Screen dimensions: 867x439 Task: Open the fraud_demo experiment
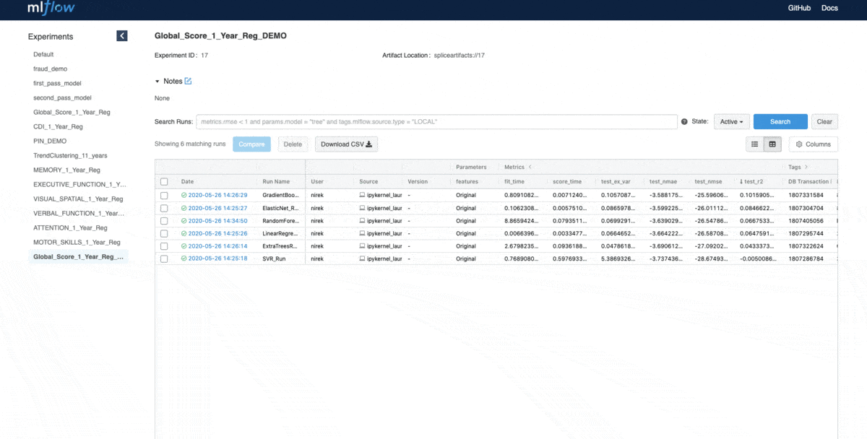click(x=51, y=69)
